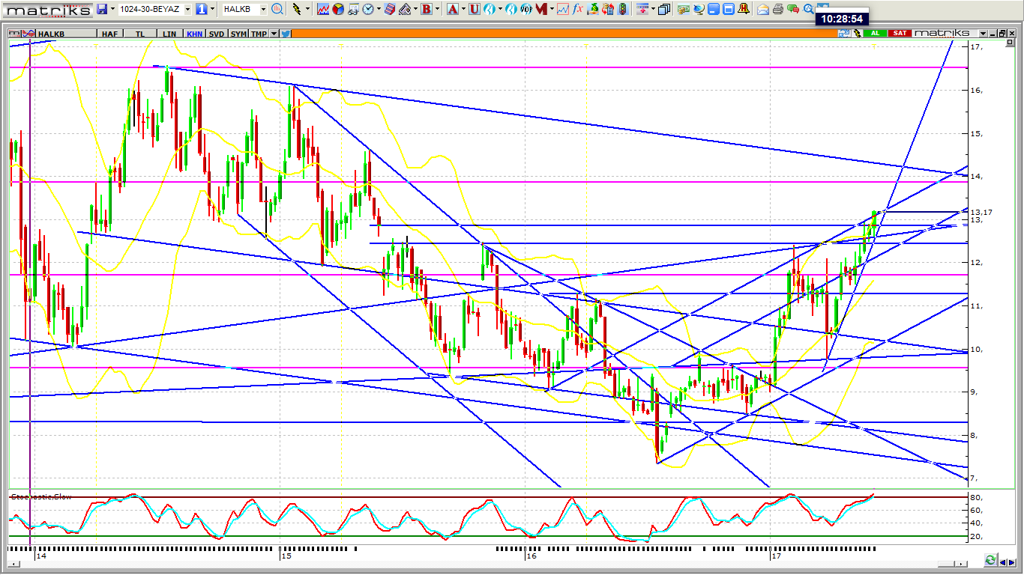Select the KHN tab in chart header
This screenshot has width=1024, height=575.
point(194,34)
